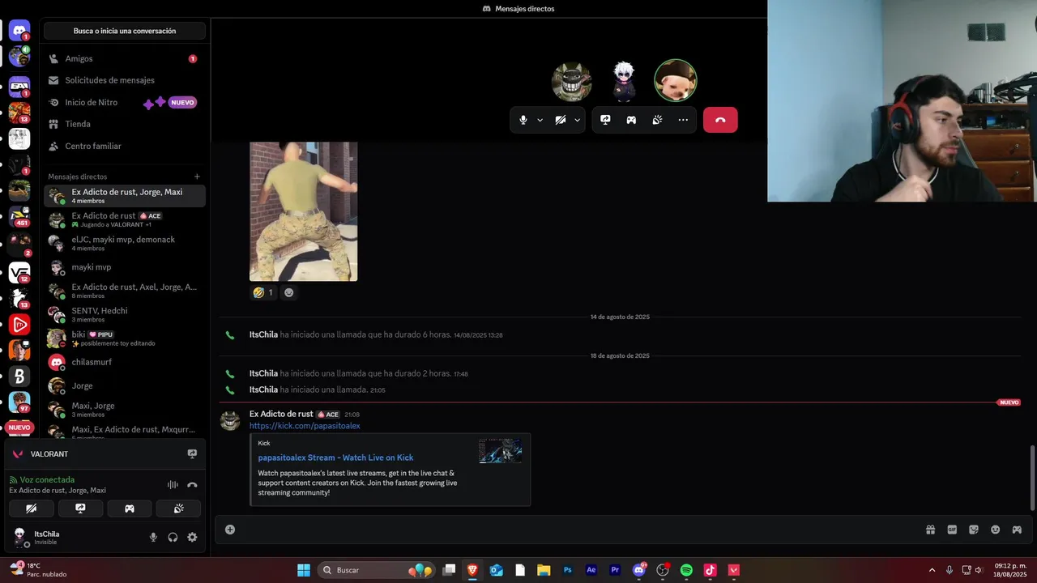Click Busca o inicia una conversación field

(x=125, y=31)
